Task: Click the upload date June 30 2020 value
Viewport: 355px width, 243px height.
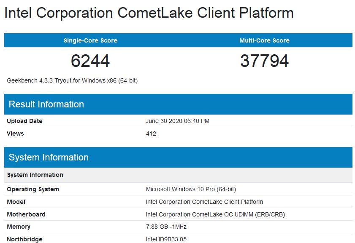Action: point(177,121)
